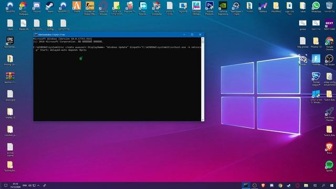Select the Brave browser desktop icon
Screen dimensions: 336x189
pyautogui.click(x=329, y=149)
